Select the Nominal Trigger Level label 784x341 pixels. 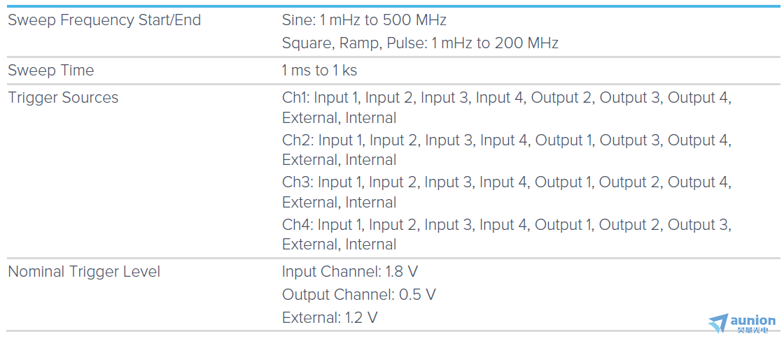click(85, 272)
